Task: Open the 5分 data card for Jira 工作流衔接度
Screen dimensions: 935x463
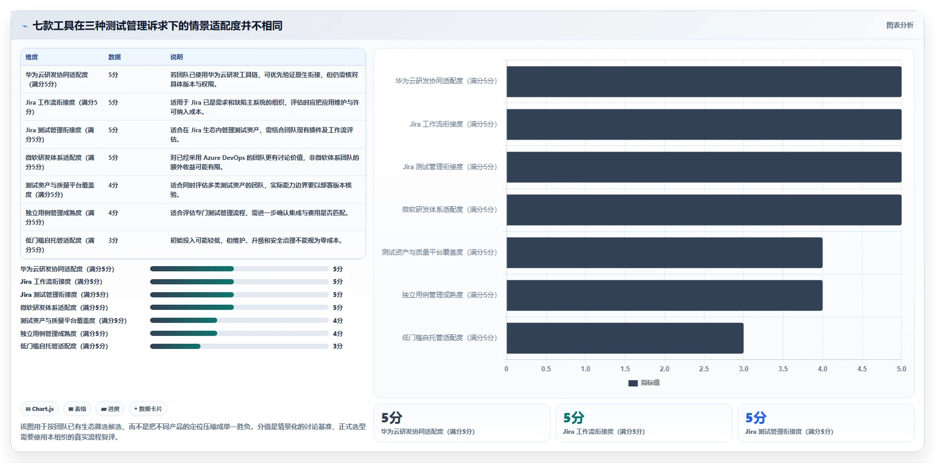Action: pyautogui.click(x=644, y=423)
